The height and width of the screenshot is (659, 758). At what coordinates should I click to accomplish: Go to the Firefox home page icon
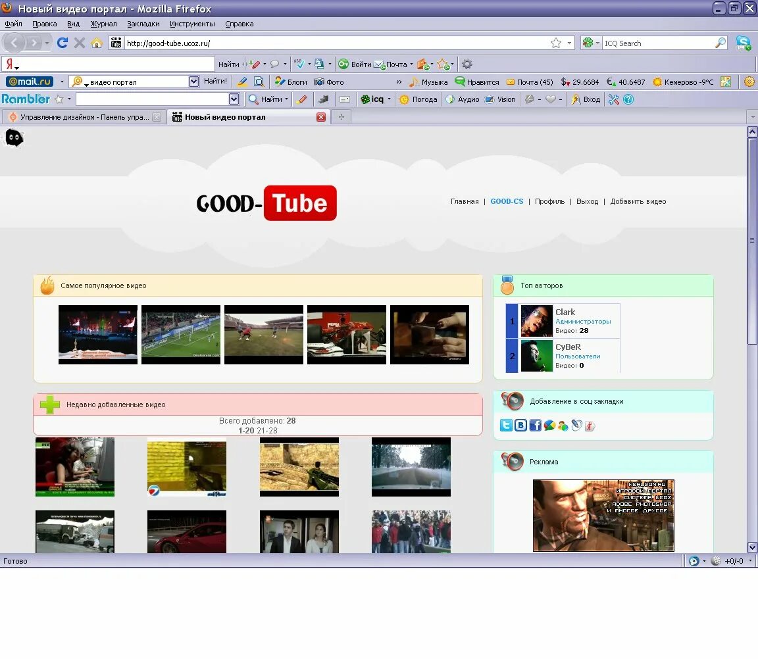(x=97, y=43)
